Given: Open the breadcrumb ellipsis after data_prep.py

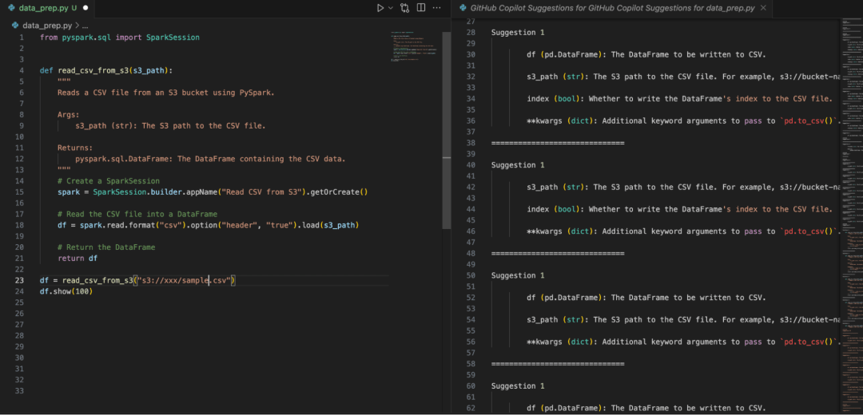Looking at the screenshot, I should click(85, 26).
